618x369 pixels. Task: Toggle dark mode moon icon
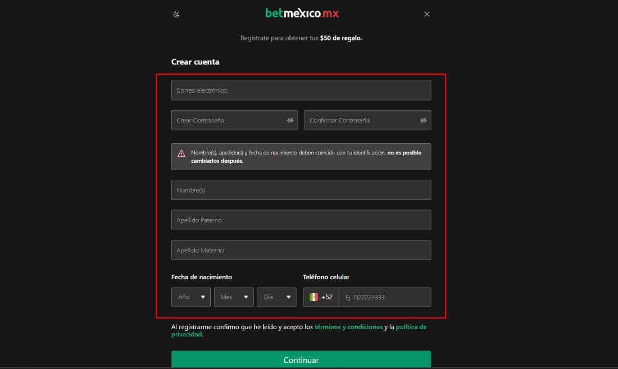tap(176, 14)
